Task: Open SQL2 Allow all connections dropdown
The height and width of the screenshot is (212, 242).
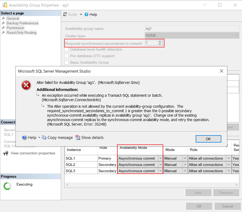Action: pyautogui.click(x=229, y=165)
